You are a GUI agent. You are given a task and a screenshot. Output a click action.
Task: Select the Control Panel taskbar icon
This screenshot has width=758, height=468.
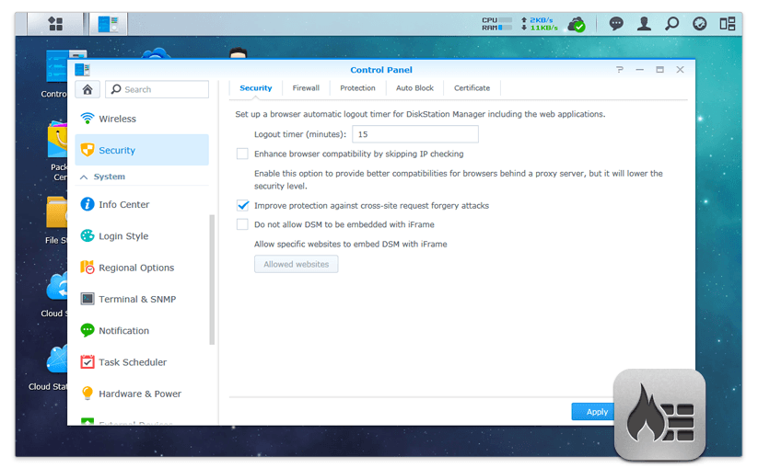point(109,24)
